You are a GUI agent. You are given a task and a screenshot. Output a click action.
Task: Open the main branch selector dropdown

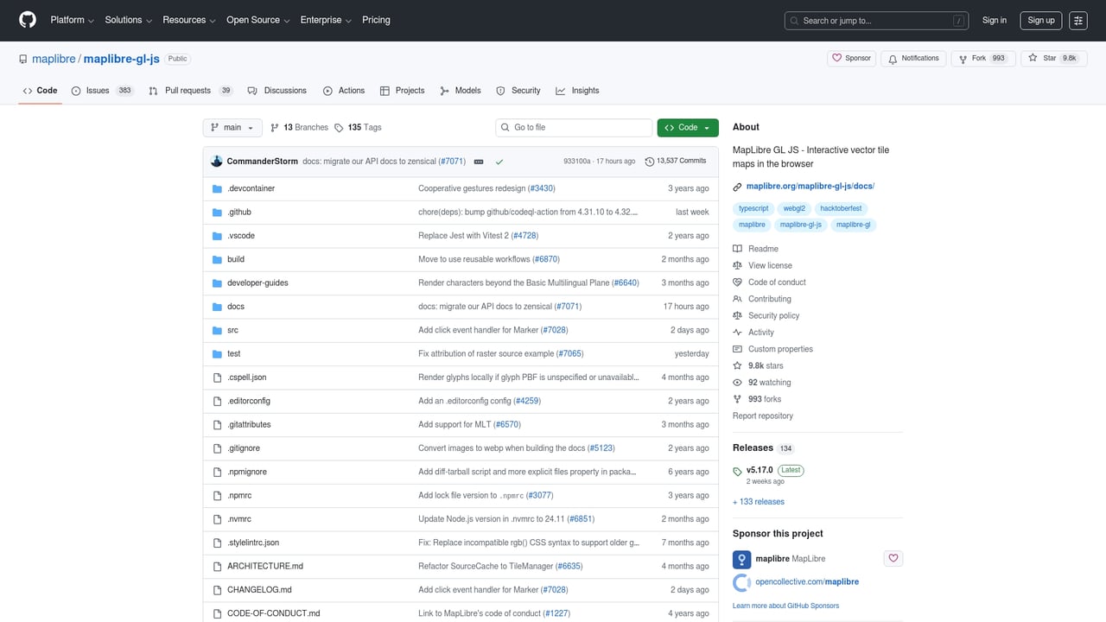pos(232,127)
